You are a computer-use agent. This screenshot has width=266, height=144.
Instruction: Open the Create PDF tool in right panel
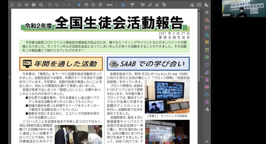coord(207,20)
